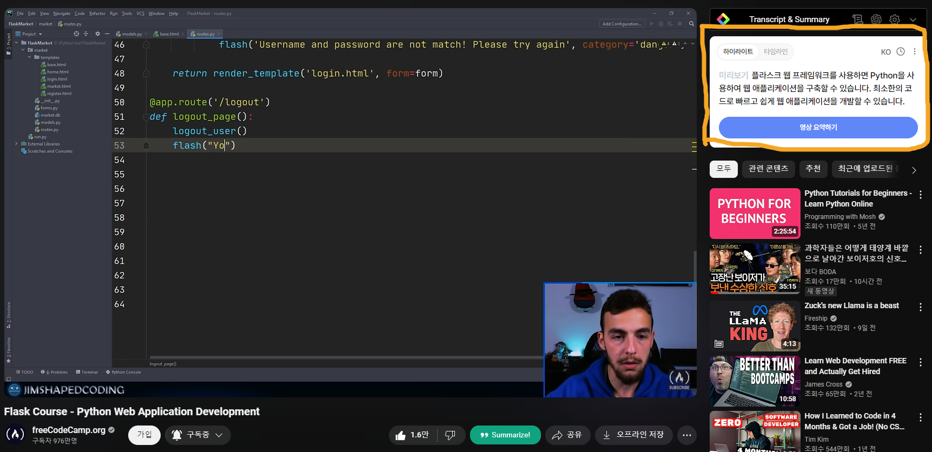Open options menu for Learn Web Development FREE

tap(921, 362)
